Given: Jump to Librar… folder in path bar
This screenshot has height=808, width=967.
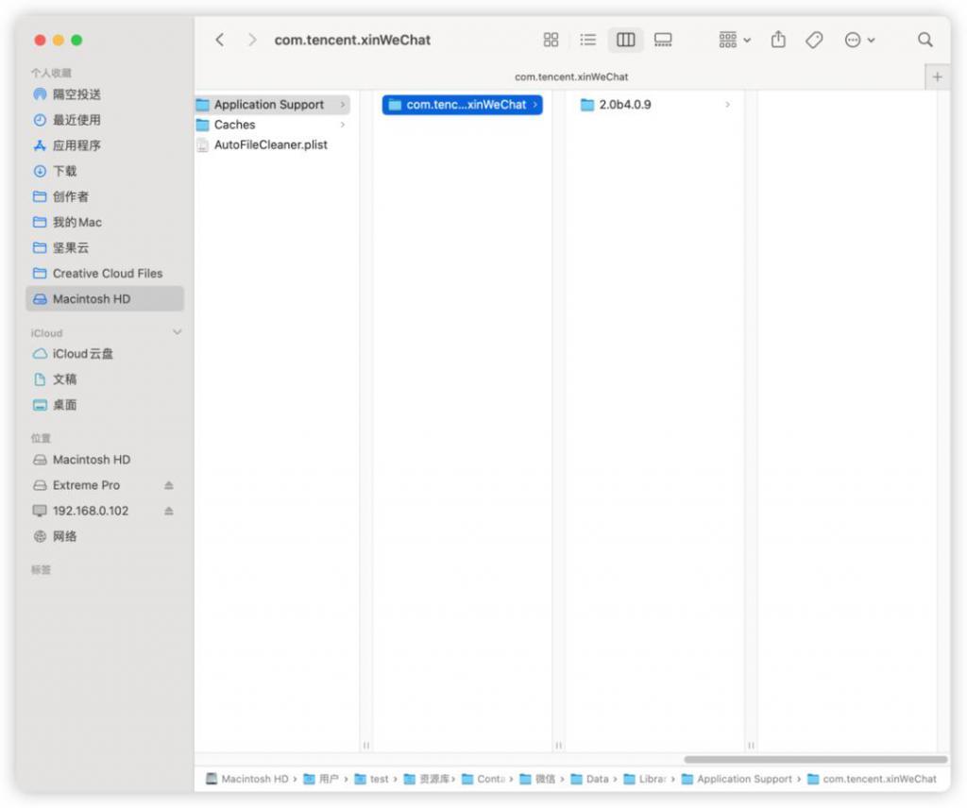Looking at the screenshot, I should tap(645, 779).
